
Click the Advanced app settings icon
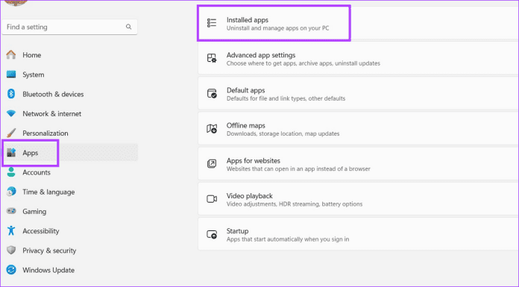click(212, 58)
